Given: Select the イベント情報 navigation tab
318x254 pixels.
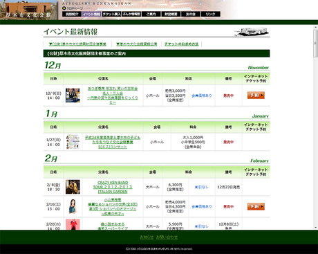Looking at the screenshot, I should click(92, 14).
